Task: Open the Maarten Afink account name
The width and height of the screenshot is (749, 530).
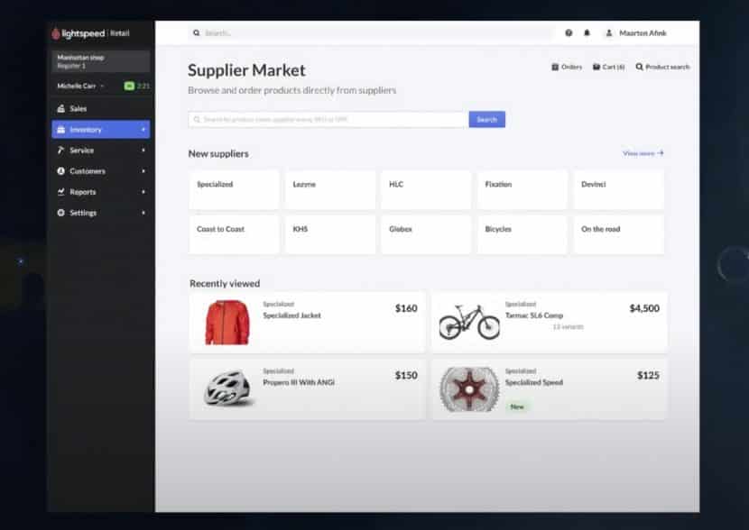Action: pyautogui.click(x=643, y=33)
